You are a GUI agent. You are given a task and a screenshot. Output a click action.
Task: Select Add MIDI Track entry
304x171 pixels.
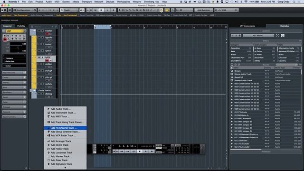pos(65,116)
